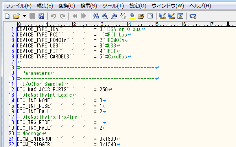Open the replace A-to-B icon
Viewport: 236px width, 147px height.
point(123,16)
